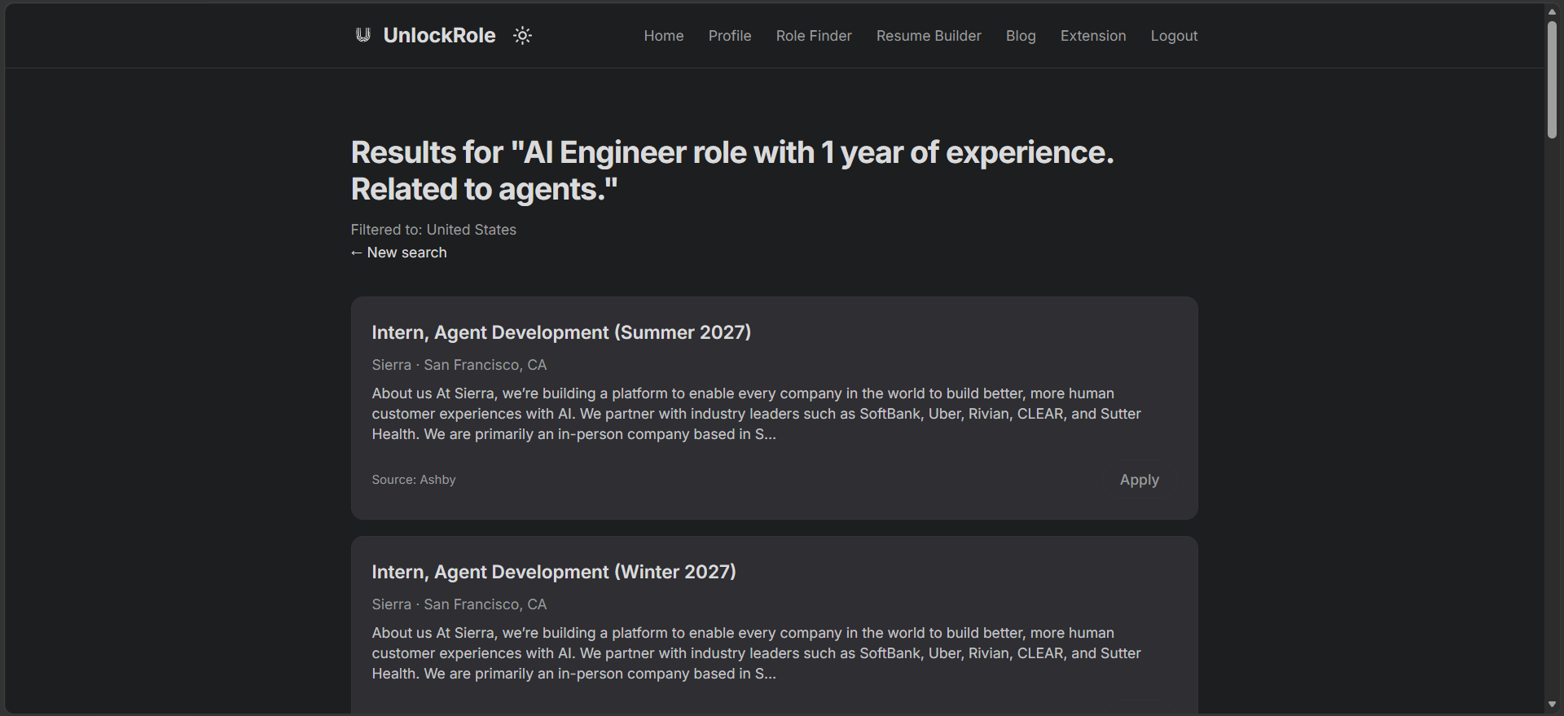The width and height of the screenshot is (1564, 716).
Task: Go to the Profile page
Action: tap(730, 36)
